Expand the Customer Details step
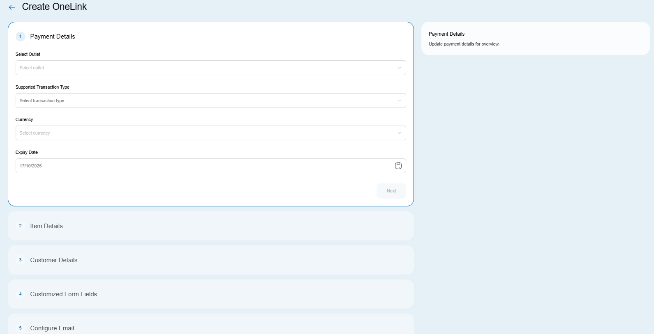 tap(210, 260)
